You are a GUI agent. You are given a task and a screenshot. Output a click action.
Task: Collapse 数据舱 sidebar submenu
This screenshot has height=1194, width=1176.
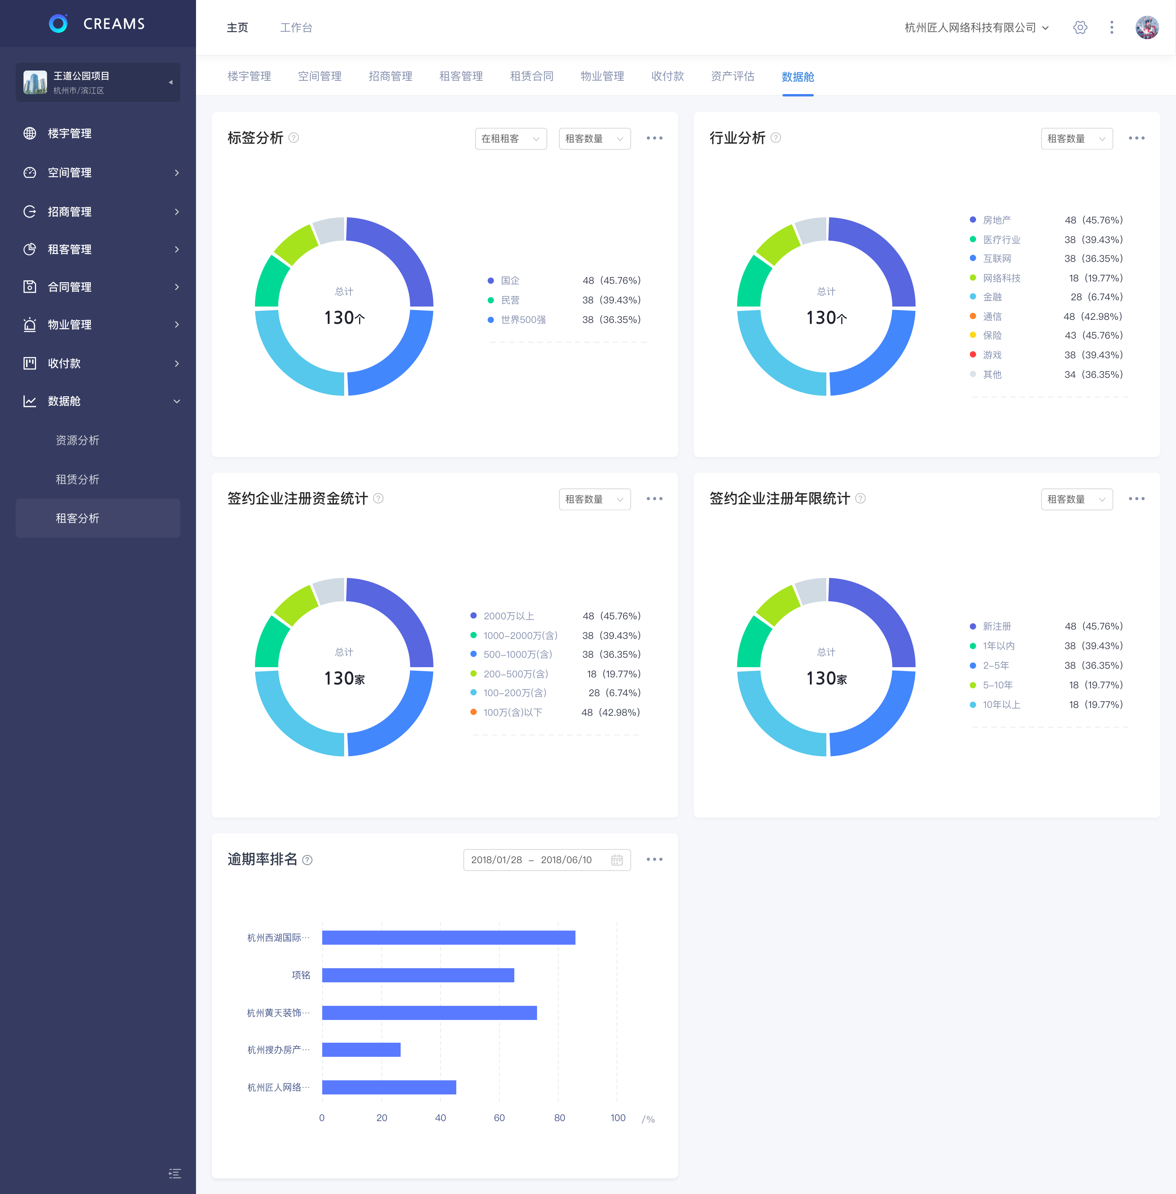(x=177, y=401)
